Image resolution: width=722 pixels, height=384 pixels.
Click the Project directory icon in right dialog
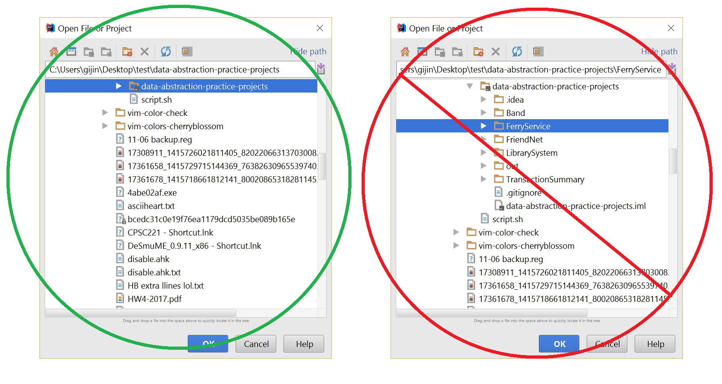click(x=440, y=52)
